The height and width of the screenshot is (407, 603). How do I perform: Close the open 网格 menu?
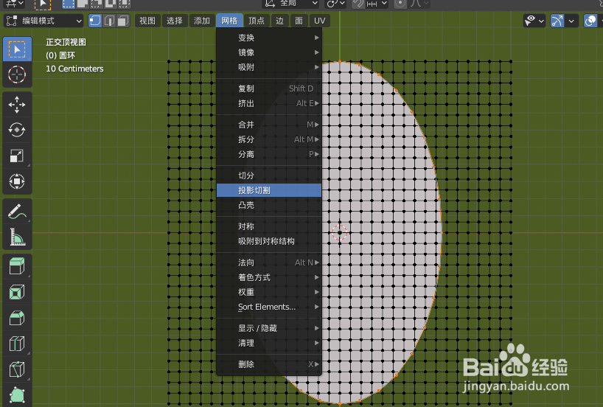click(229, 21)
